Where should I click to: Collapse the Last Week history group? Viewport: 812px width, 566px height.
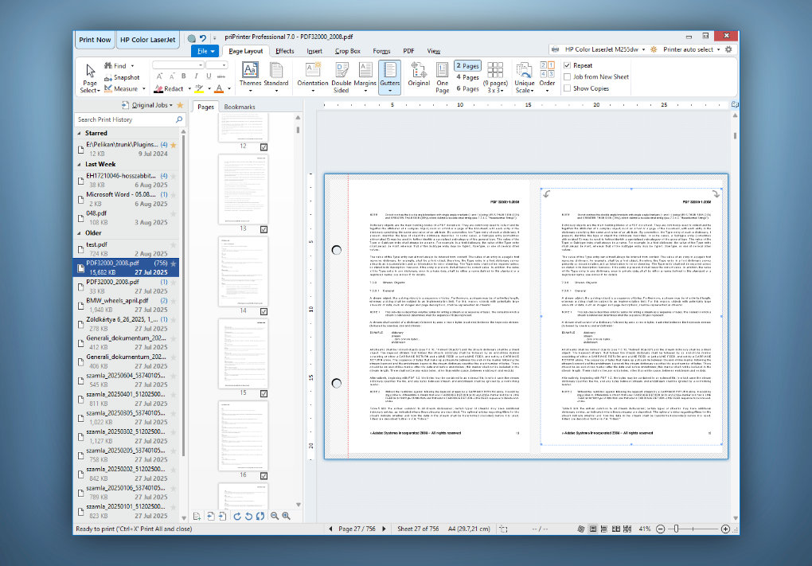[80, 165]
